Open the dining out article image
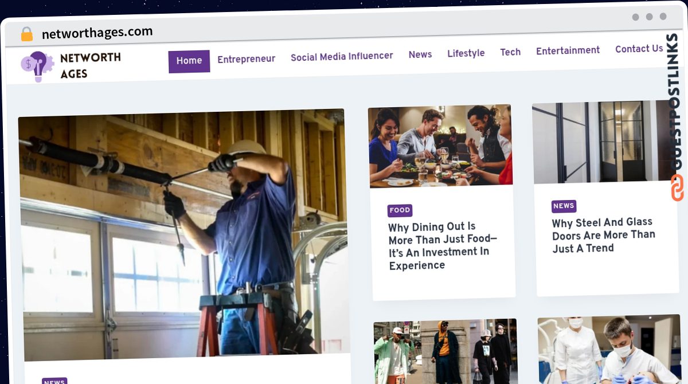688x384 pixels. [440, 146]
